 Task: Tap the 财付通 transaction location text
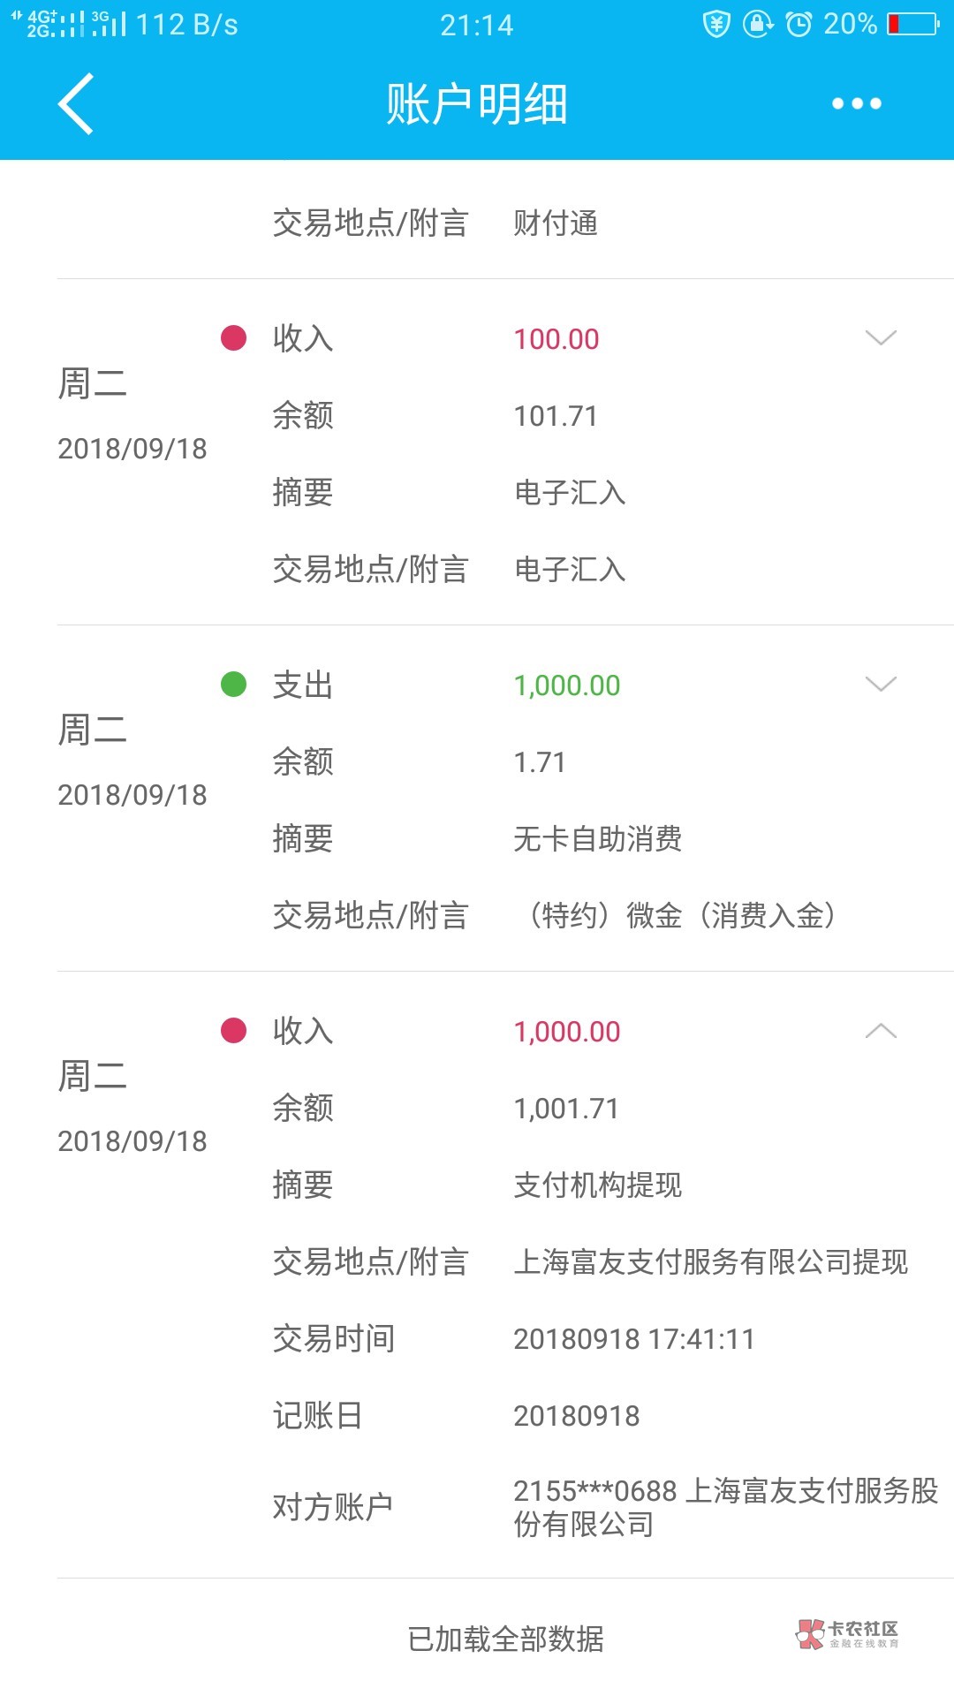coord(556,223)
